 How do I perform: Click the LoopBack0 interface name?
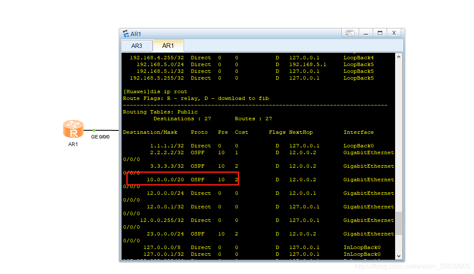click(359, 146)
